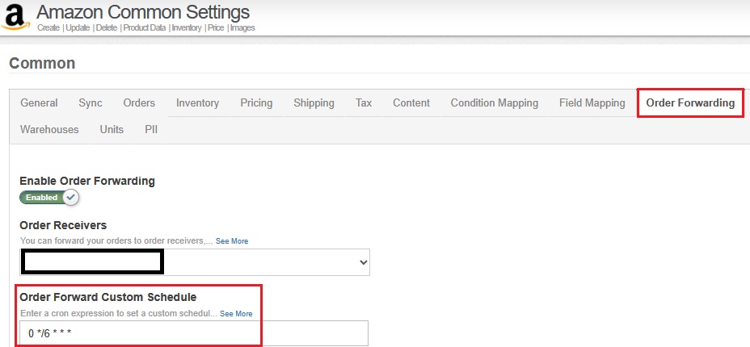Viewport: 750px width, 347px height.
Task: Open the Content tab
Action: (x=411, y=103)
